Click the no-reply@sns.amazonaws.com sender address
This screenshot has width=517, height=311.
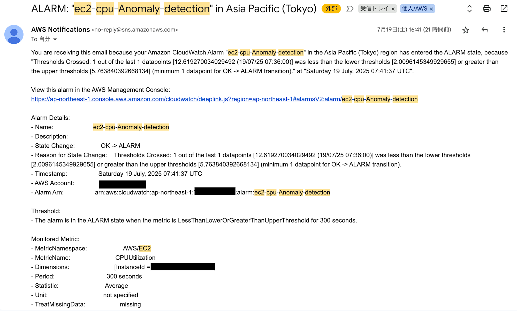coord(135,30)
